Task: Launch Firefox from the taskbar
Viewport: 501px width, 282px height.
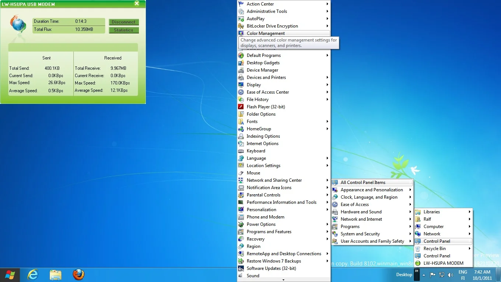Action: (78, 274)
